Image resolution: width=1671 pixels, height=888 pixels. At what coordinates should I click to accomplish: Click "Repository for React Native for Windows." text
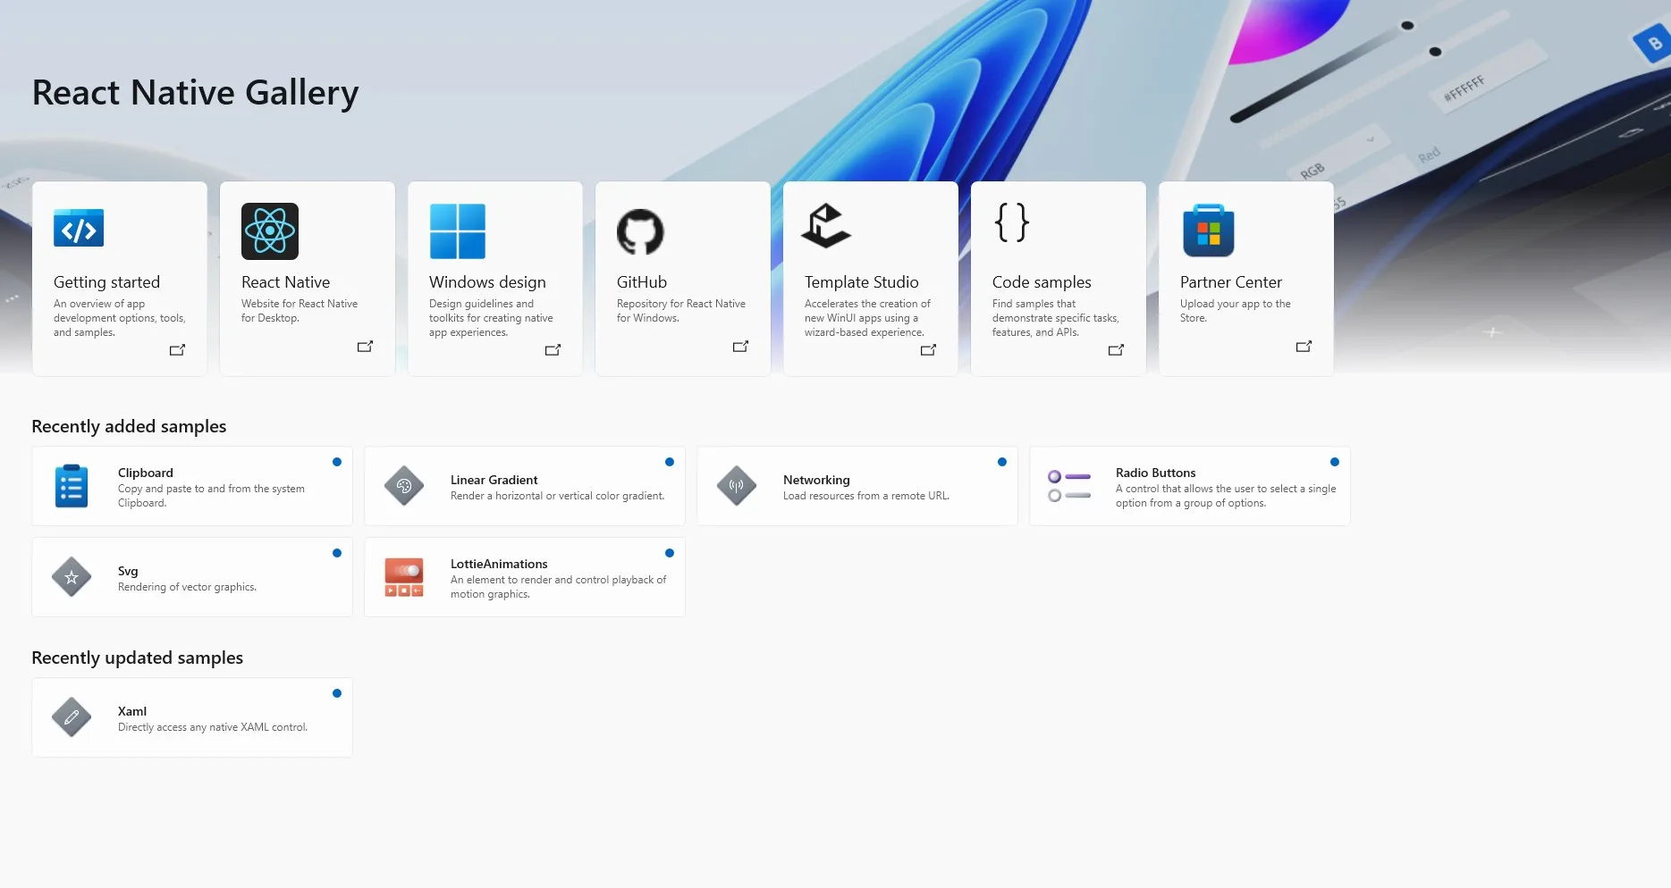pos(681,311)
